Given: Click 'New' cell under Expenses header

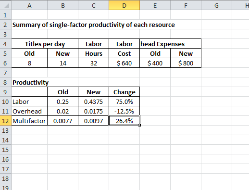Looking at the screenshot, I should coord(186,53).
